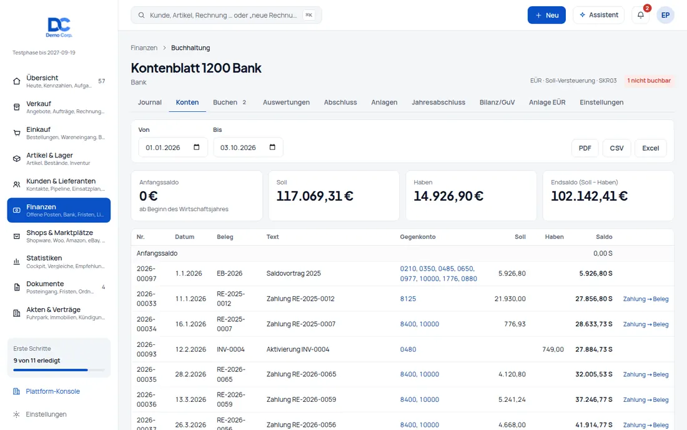This screenshot has width=687, height=430.
Task: Click the Einkauf cart icon
Action: pos(17,133)
